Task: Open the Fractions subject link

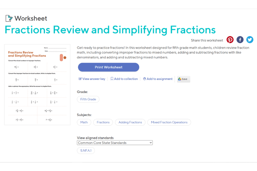Action: (x=103, y=122)
